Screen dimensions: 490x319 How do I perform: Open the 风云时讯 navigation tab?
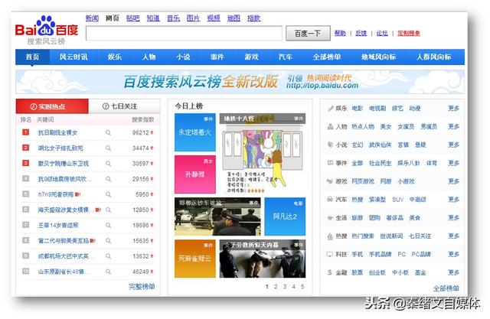[73, 57]
